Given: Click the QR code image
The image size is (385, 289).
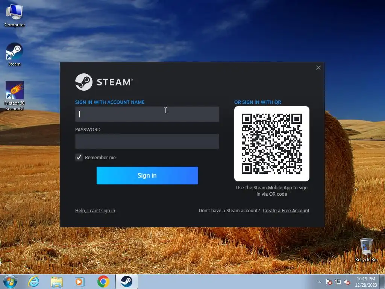Looking at the screenshot, I should (271, 143).
